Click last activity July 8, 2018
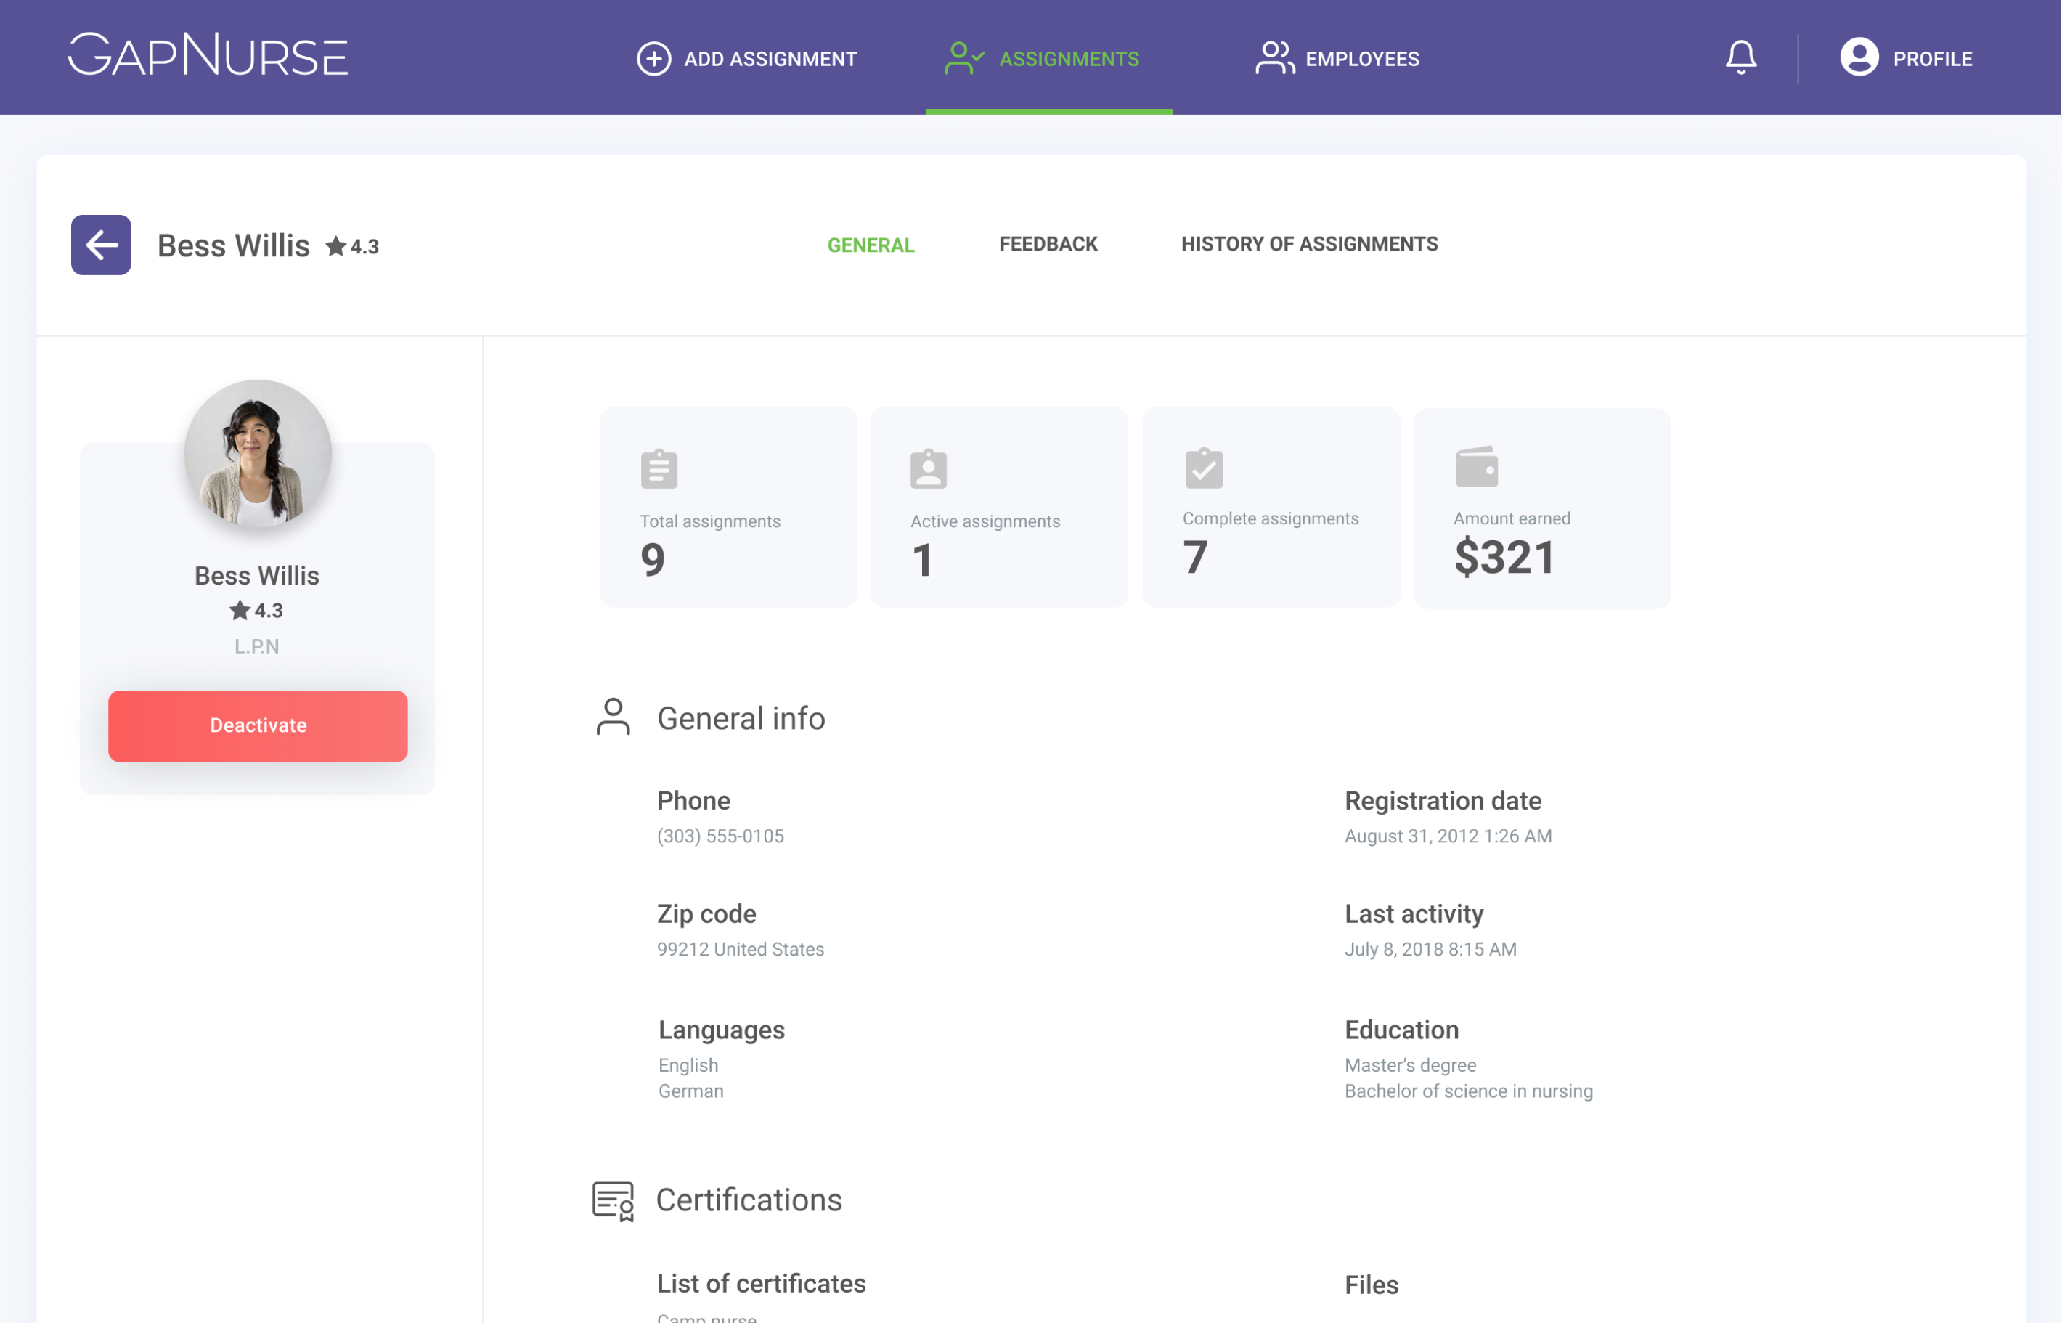This screenshot has width=2062, height=1323. pos(1431,949)
